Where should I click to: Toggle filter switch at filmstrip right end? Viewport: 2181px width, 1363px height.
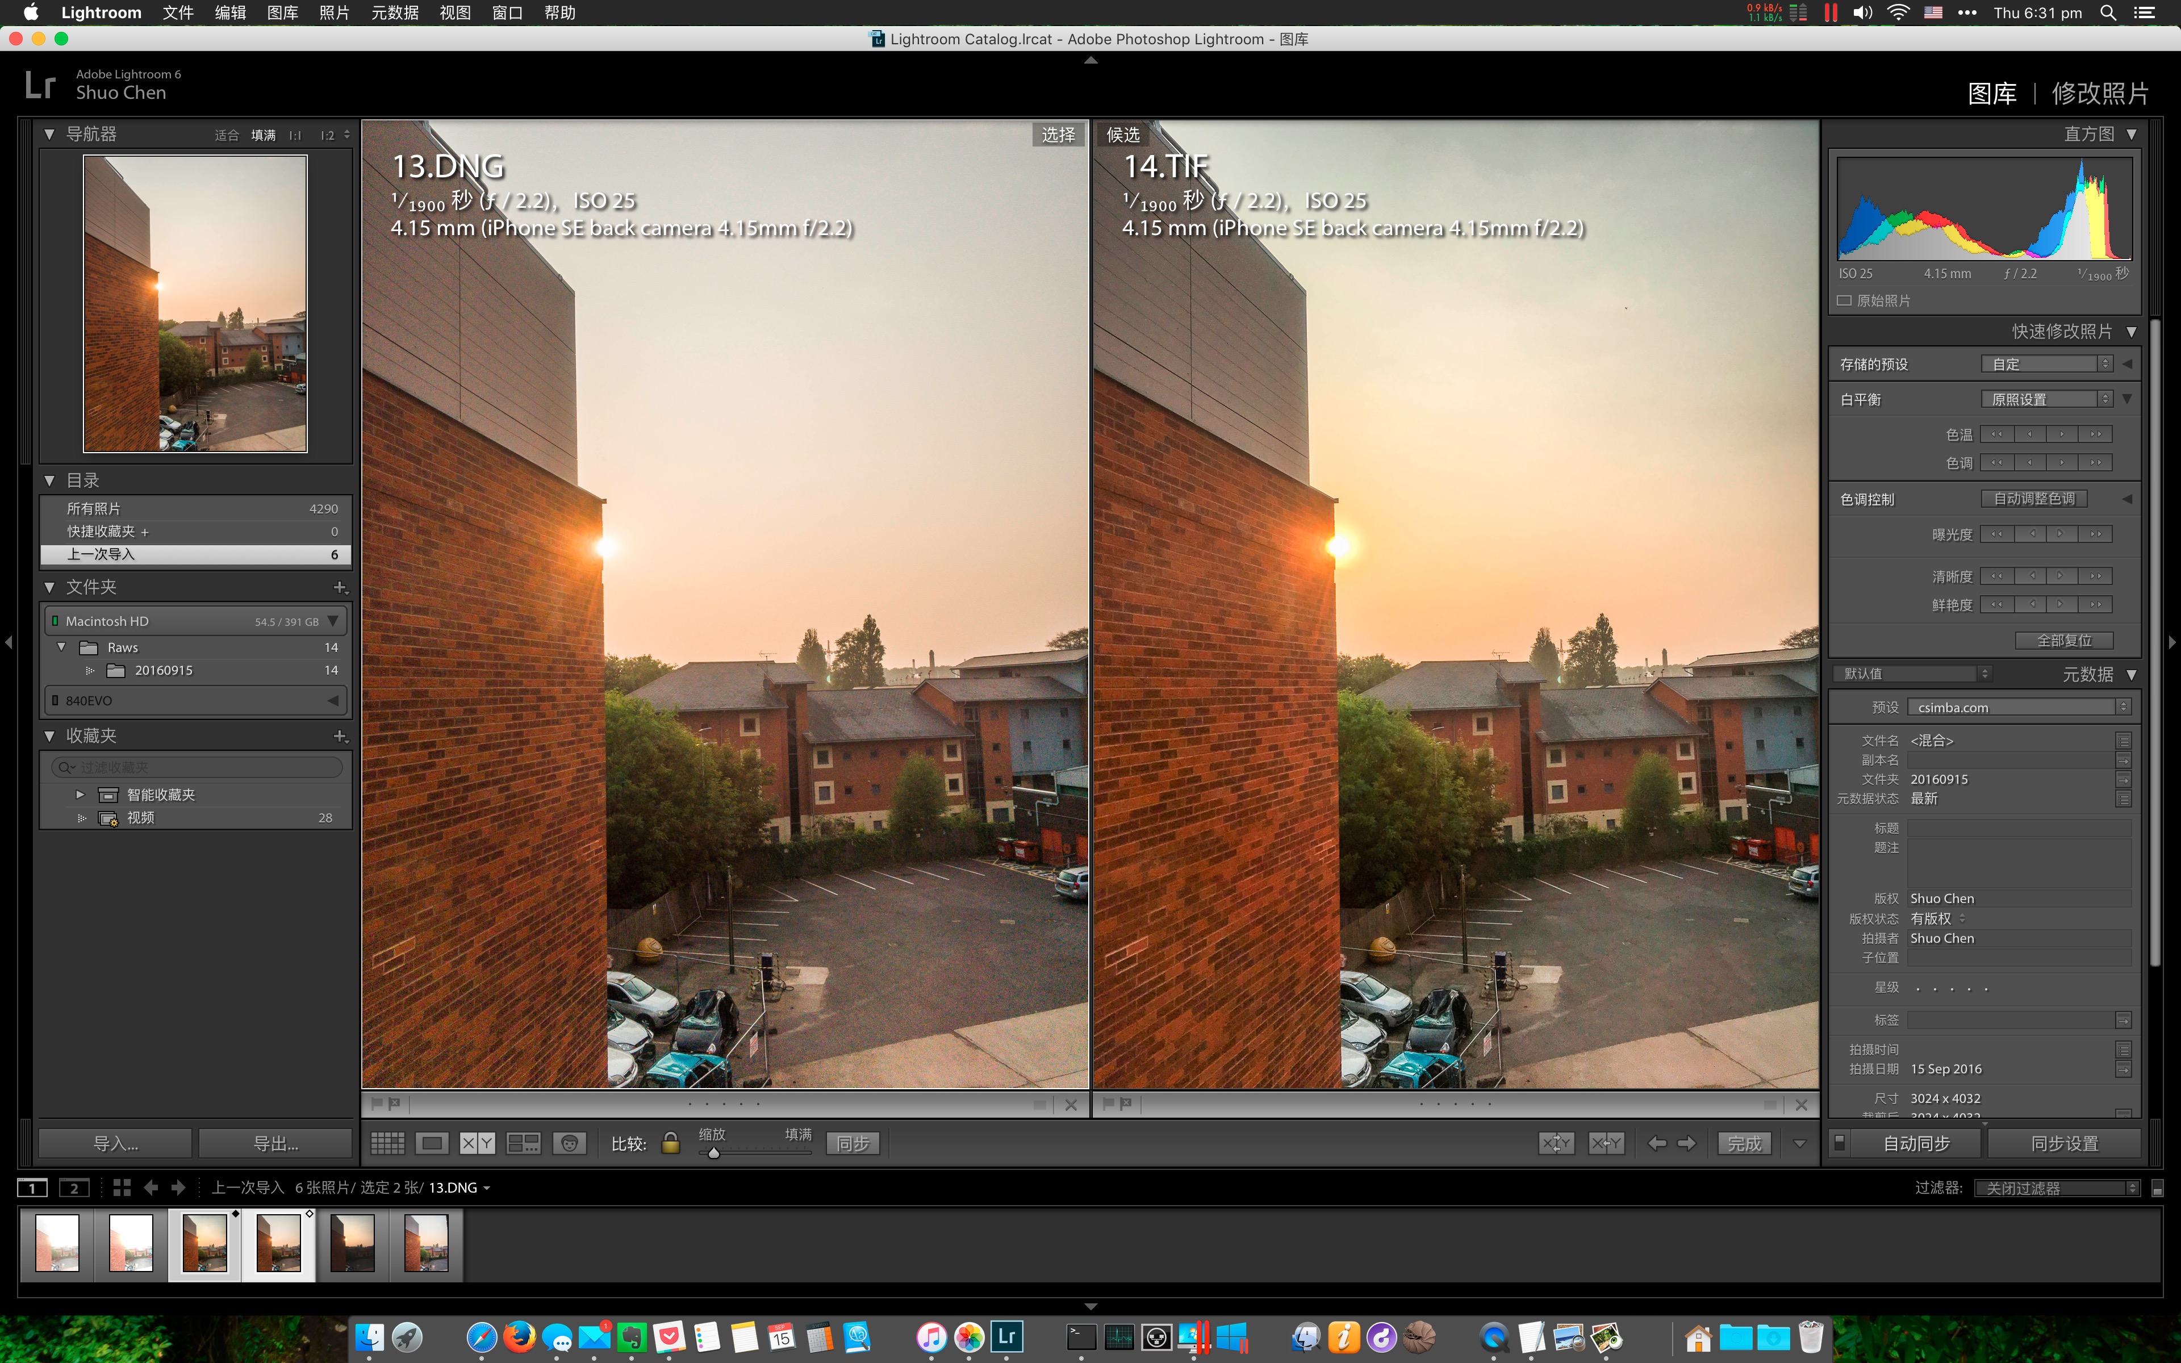pyautogui.click(x=2158, y=1188)
